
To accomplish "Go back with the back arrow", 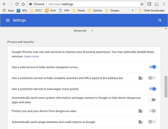I will 4,4.
